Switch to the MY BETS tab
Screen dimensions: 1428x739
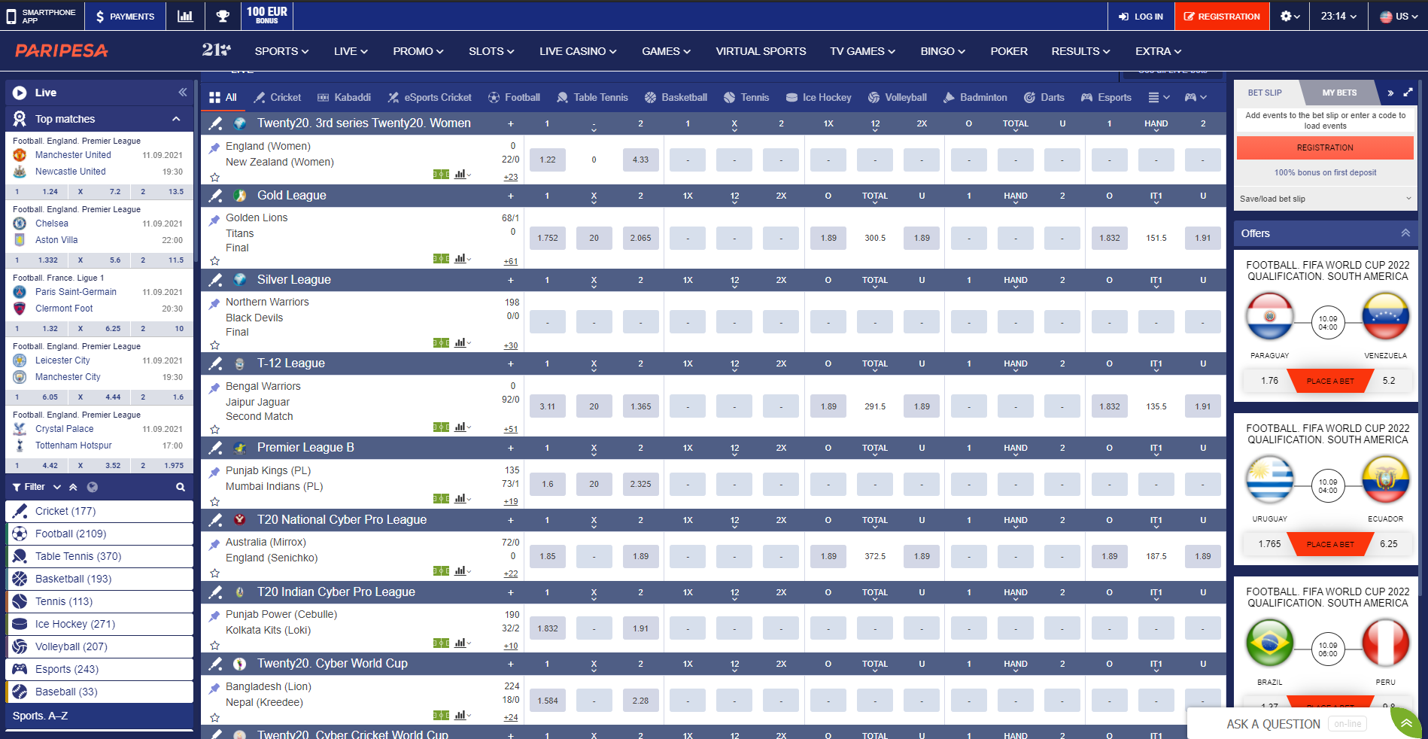coord(1339,93)
